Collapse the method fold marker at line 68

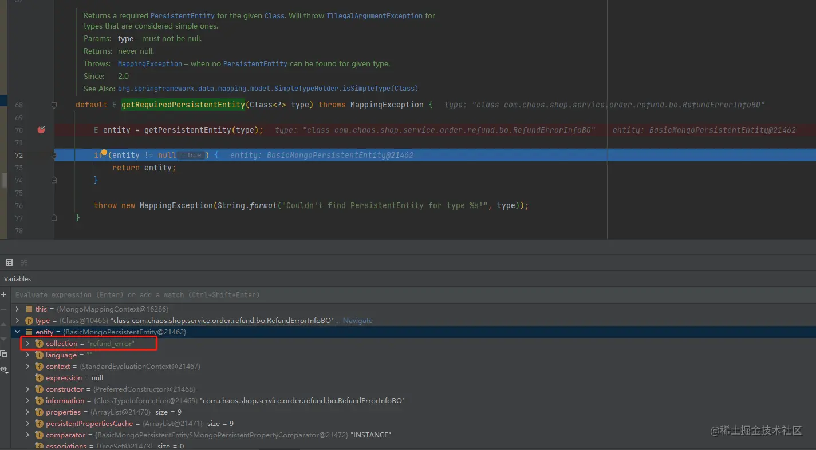(54, 105)
